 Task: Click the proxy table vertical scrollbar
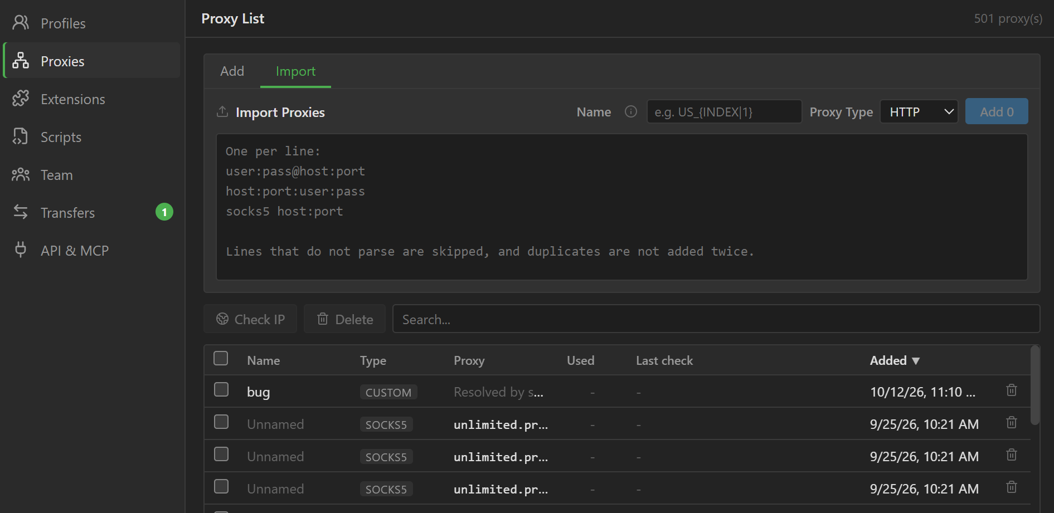click(x=1035, y=385)
